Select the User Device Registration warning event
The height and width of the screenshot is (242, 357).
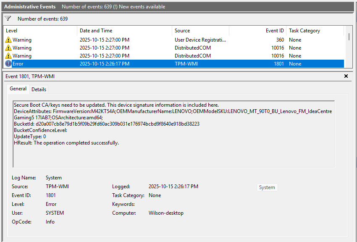[126, 39]
